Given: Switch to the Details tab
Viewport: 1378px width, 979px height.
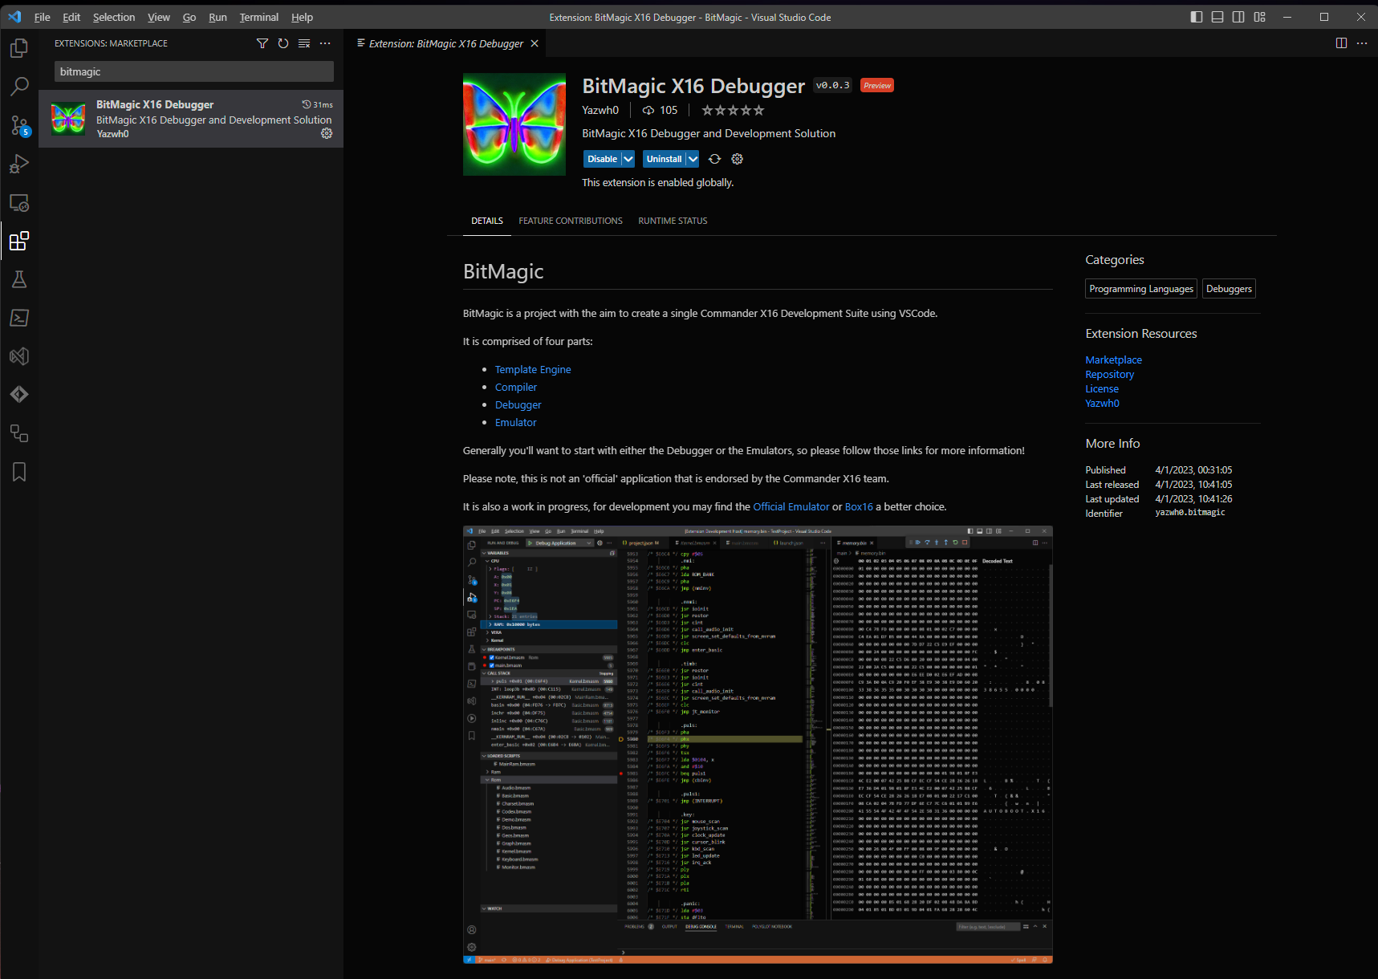Looking at the screenshot, I should pos(487,221).
